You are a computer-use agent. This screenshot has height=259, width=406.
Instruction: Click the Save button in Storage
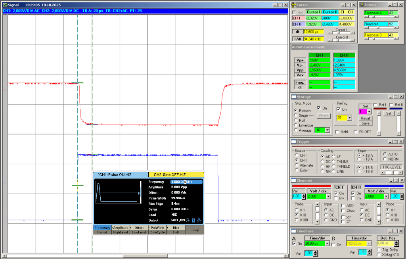365,123
